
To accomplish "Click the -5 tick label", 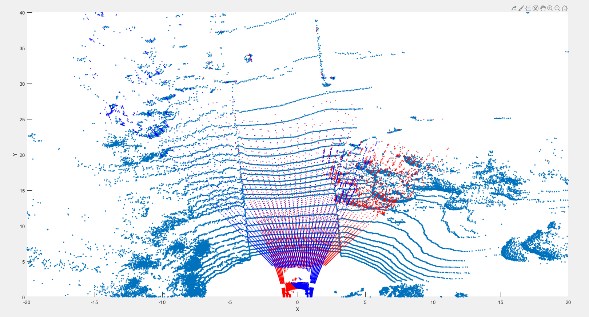I will (230, 302).
